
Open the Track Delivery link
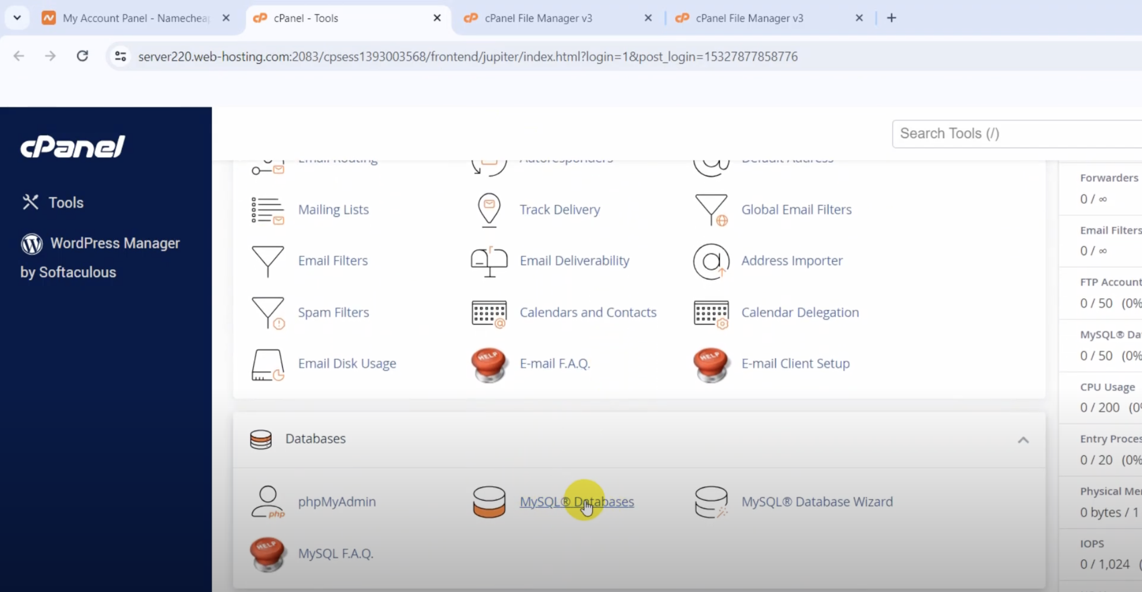560,210
